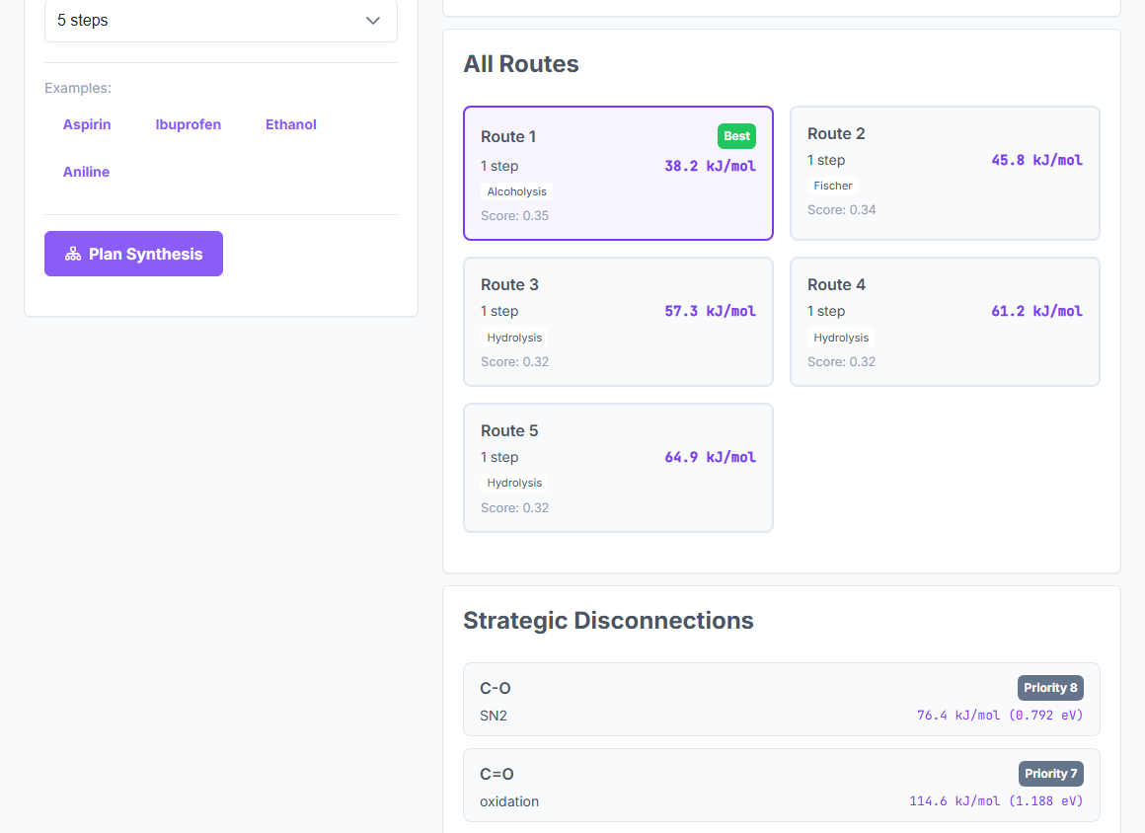Viewport: 1145px width, 833px height.
Task: Click Hydrolysis tag in Route 3
Action: click(515, 338)
